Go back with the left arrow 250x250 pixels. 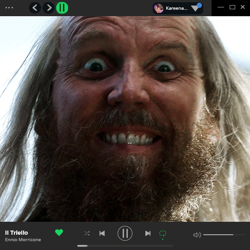(35, 8)
